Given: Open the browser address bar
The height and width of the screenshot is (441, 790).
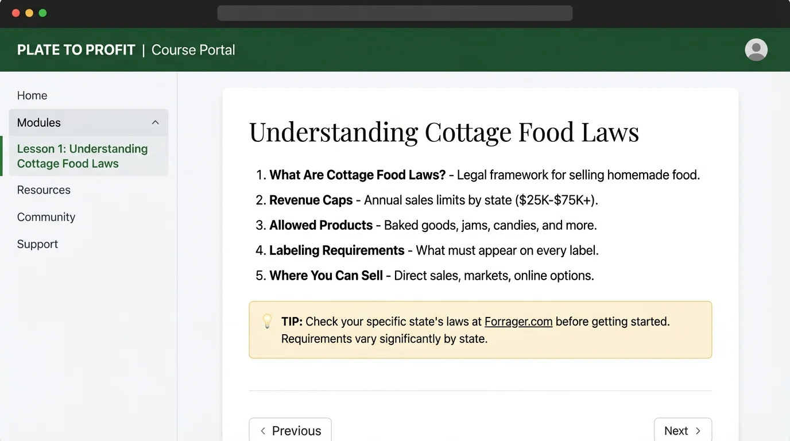Looking at the screenshot, I should pos(395,13).
